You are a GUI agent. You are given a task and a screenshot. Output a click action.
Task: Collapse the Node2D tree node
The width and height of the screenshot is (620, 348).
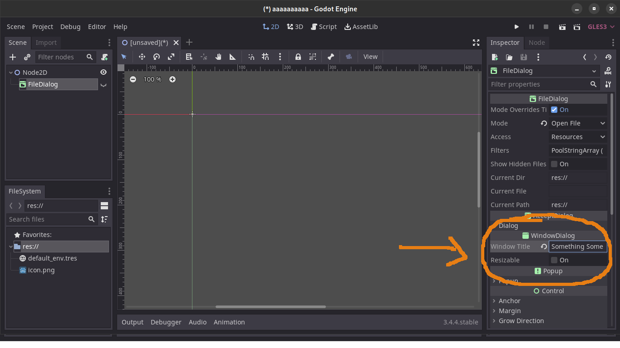11,72
